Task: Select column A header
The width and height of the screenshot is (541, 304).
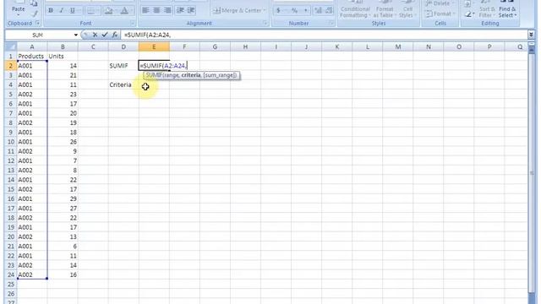Action: pos(32,47)
